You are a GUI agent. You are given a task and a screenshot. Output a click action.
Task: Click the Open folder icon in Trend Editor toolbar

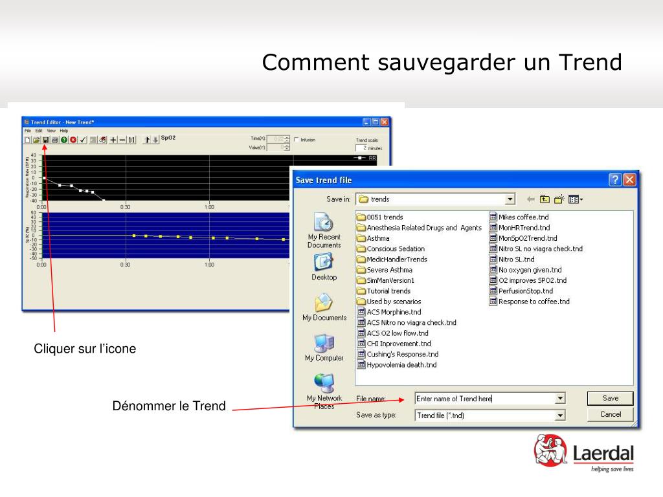pyautogui.click(x=36, y=140)
